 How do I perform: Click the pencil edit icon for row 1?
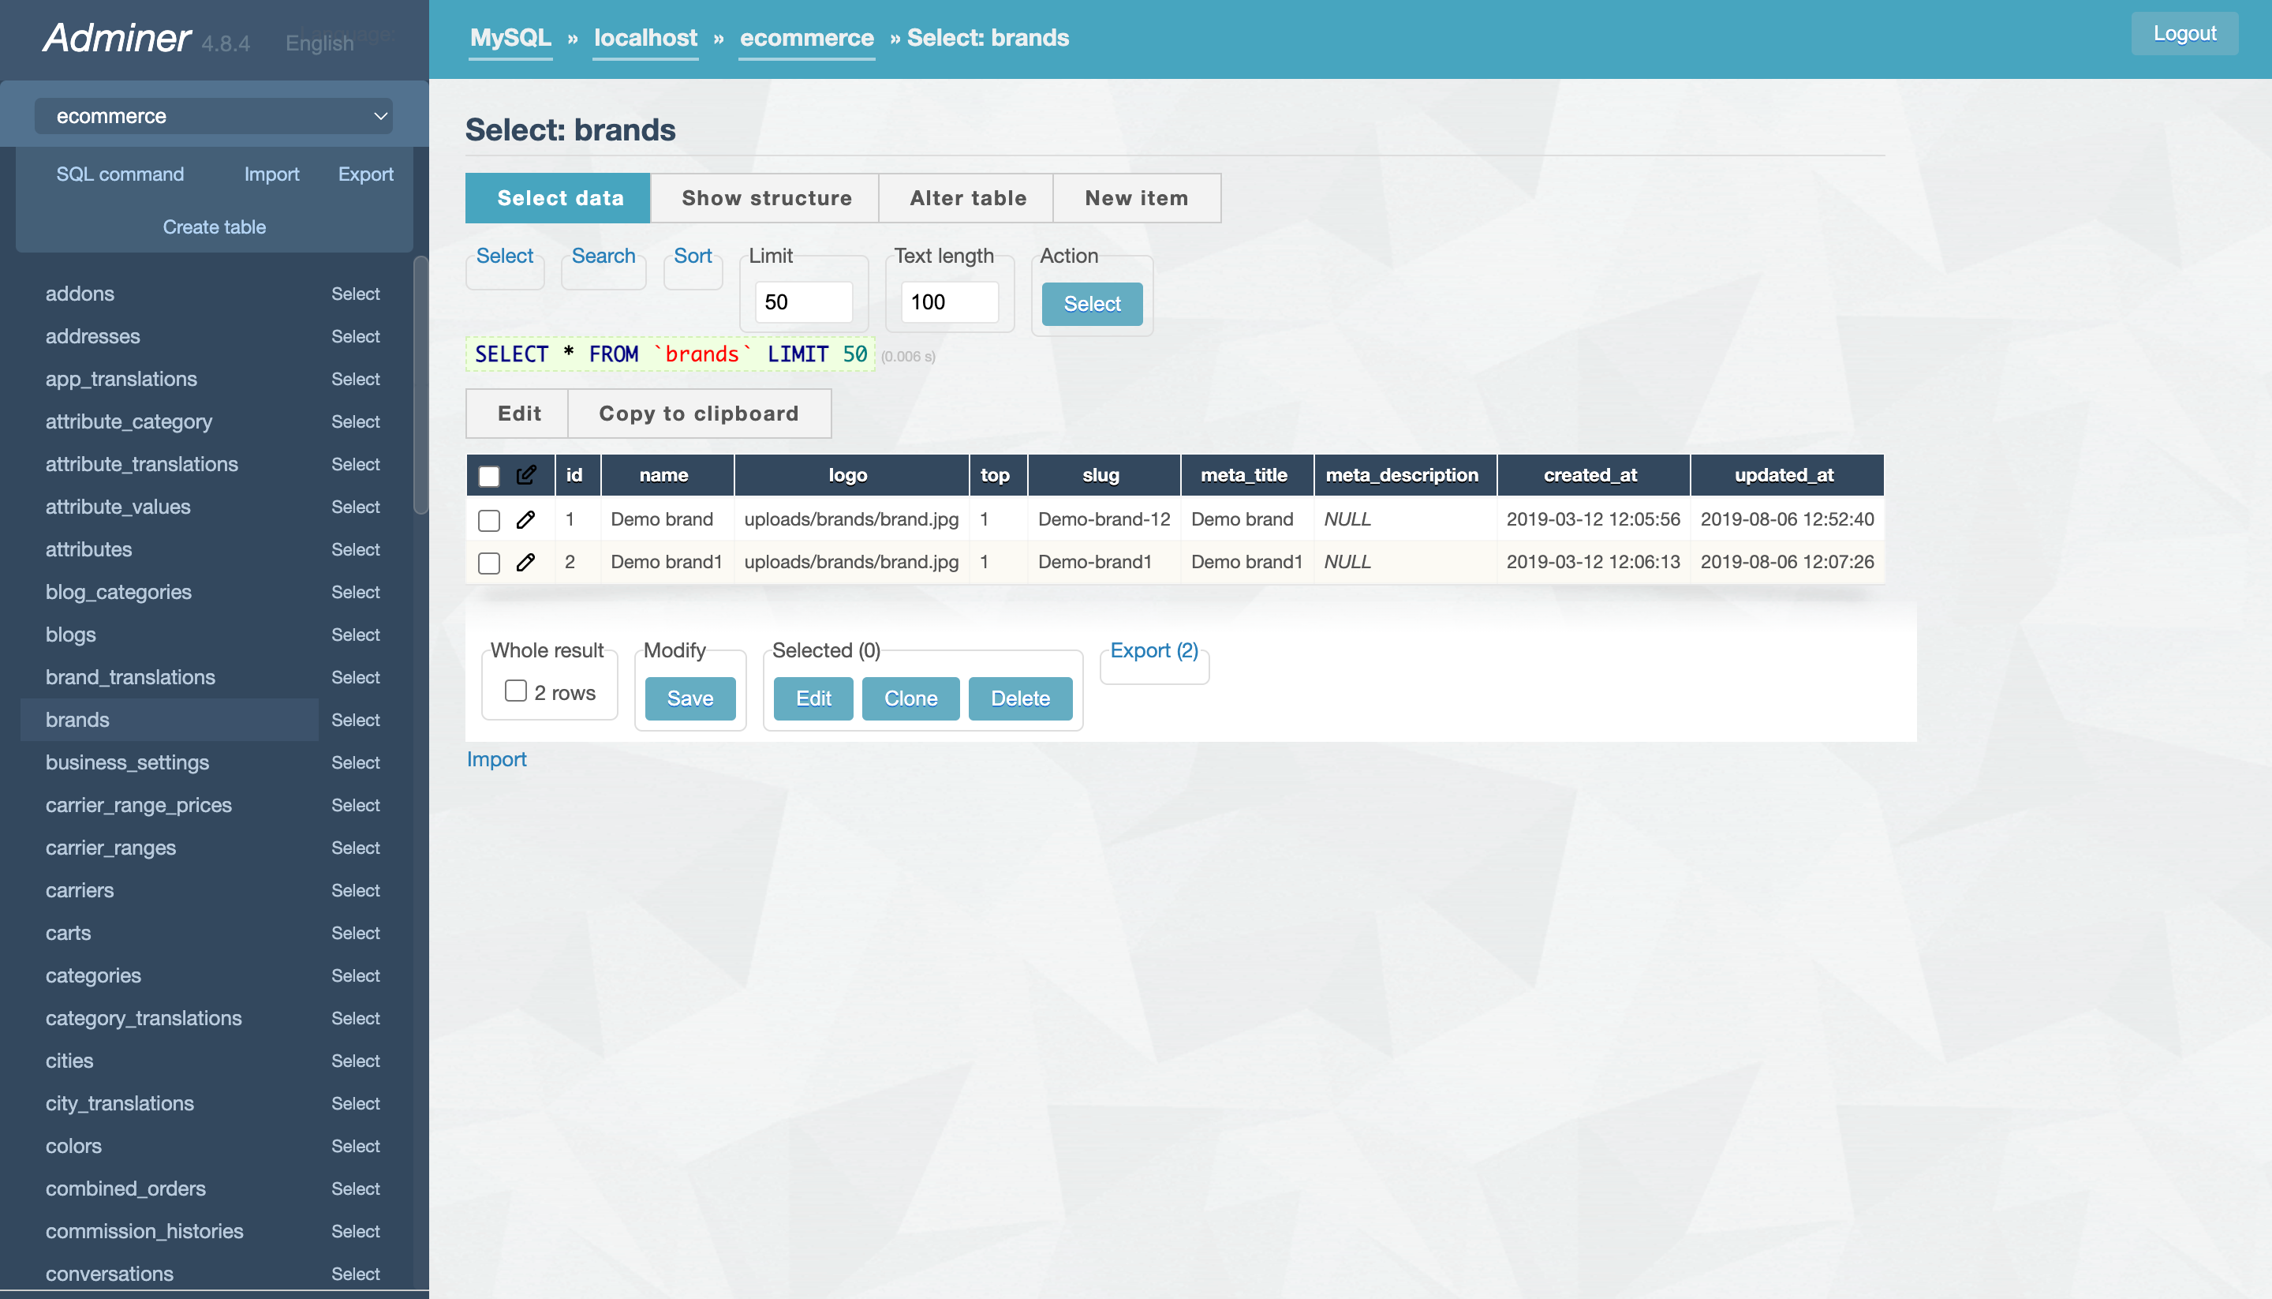pos(525,519)
